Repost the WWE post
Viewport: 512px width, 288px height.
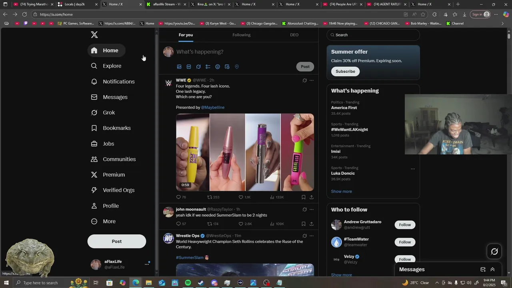click(x=213, y=197)
